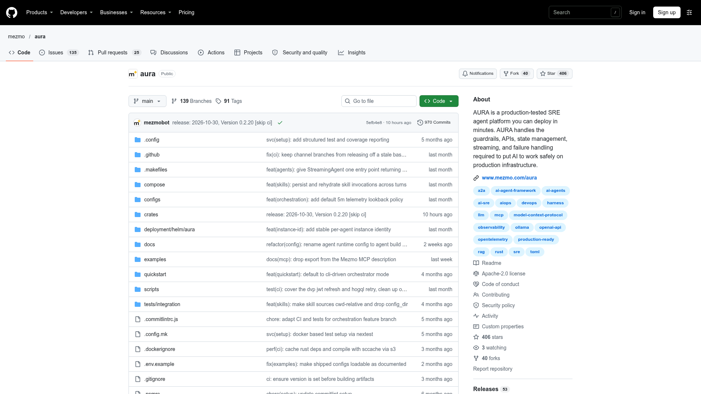
Task: Click the watching eye icon
Action: (x=476, y=348)
